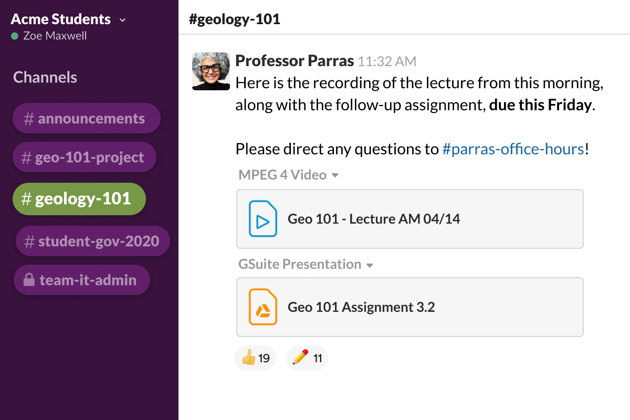This screenshot has width=630, height=420.
Task: Toggle the thumbs-up reaction on the message
Action: [255, 358]
